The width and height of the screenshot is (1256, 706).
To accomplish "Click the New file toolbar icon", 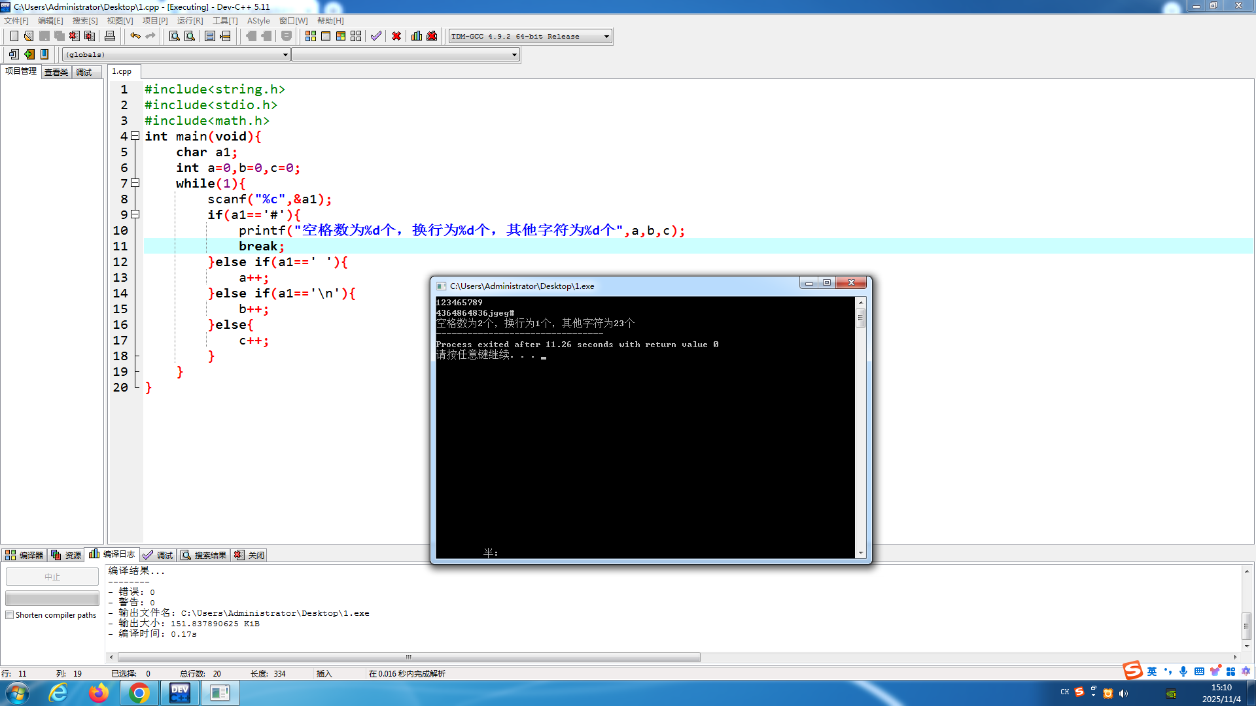I will click(14, 36).
